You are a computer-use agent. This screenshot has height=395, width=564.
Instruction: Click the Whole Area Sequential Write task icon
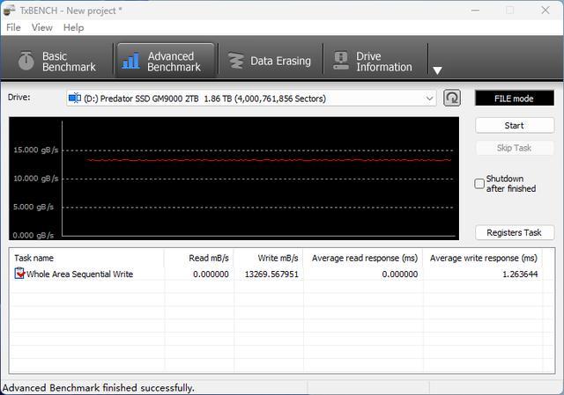click(19, 274)
